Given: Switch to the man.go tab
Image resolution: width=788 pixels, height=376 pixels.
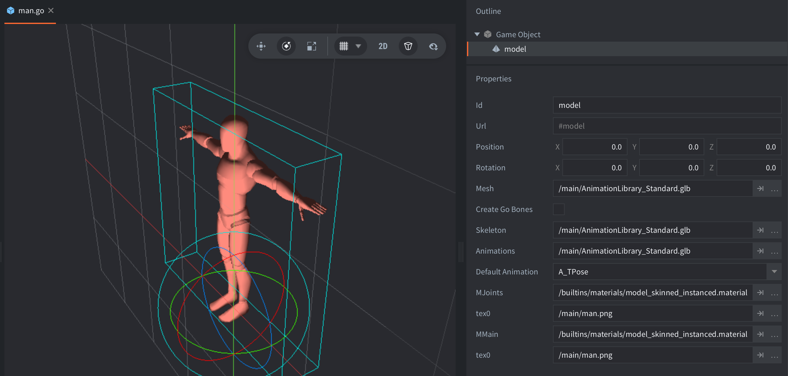Looking at the screenshot, I should pos(31,11).
